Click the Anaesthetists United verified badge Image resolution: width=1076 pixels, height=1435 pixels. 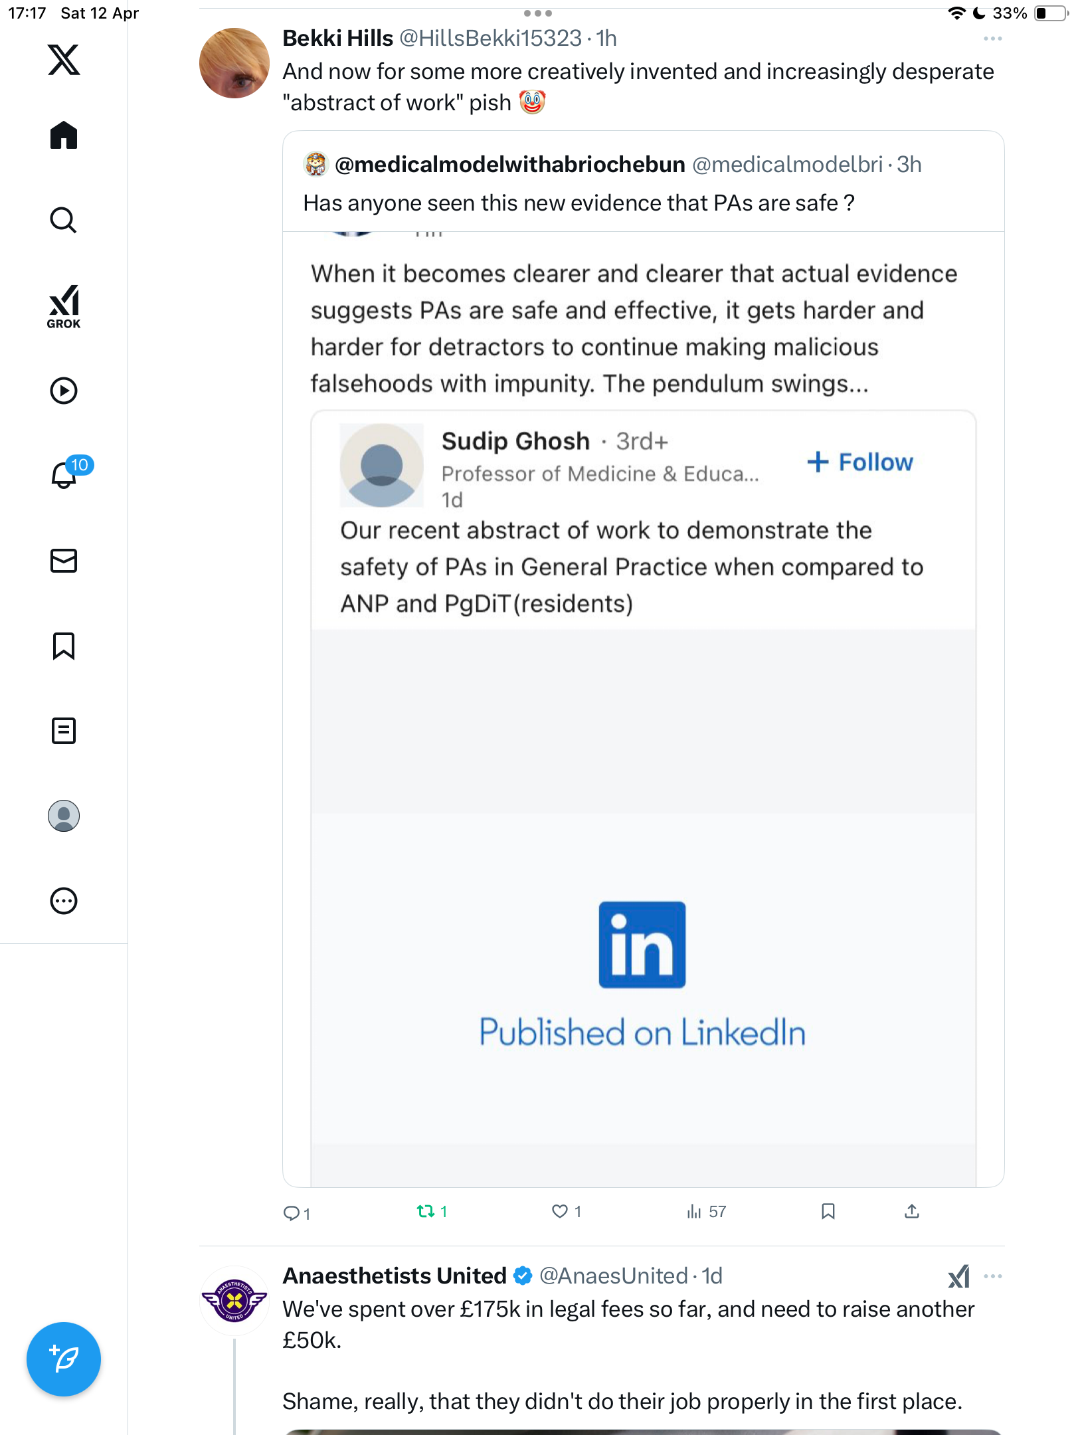[x=523, y=1276]
